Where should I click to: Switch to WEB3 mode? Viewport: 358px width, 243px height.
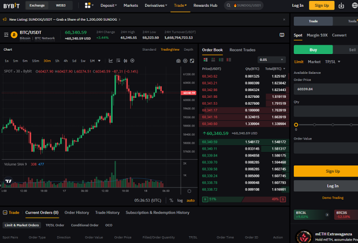[61, 5]
